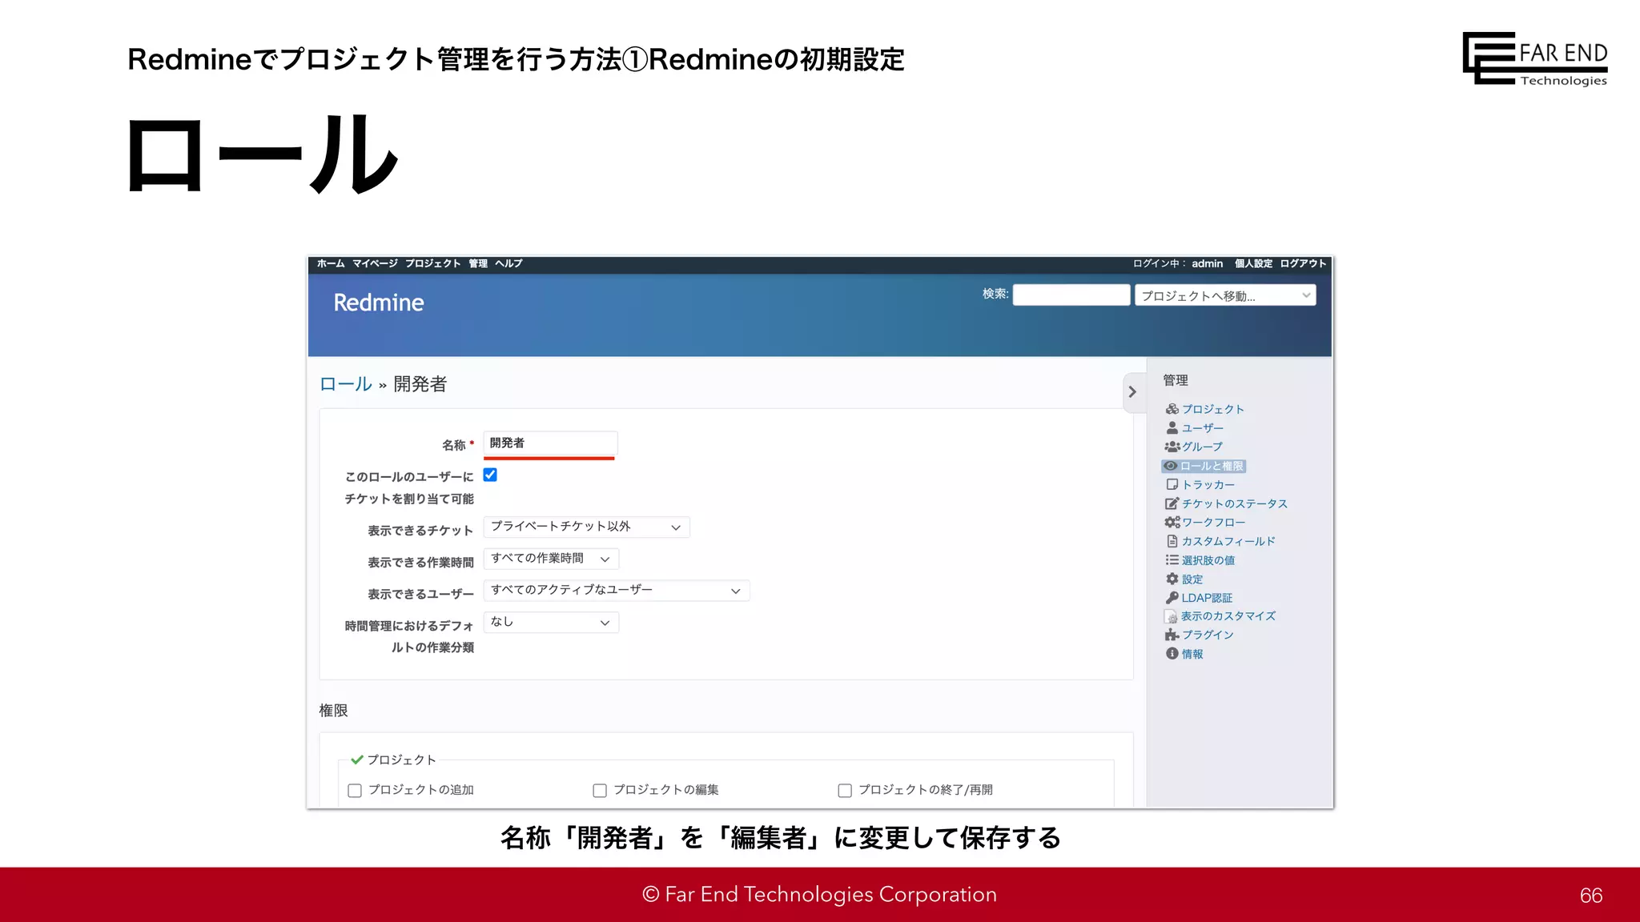Click the トラッカー icon in sidebar
This screenshot has height=922, width=1640.
tap(1172, 484)
